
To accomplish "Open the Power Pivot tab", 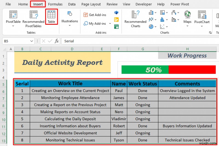I will pyautogui.click(x=180, y=4).
